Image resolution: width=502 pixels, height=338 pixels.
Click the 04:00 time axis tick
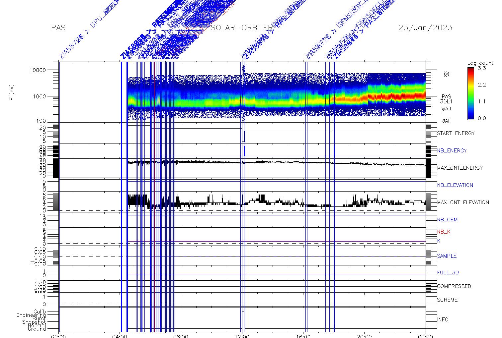click(120, 336)
